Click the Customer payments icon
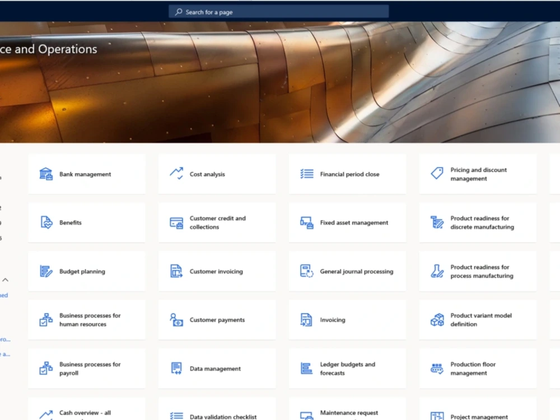 (x=176, y=320)
